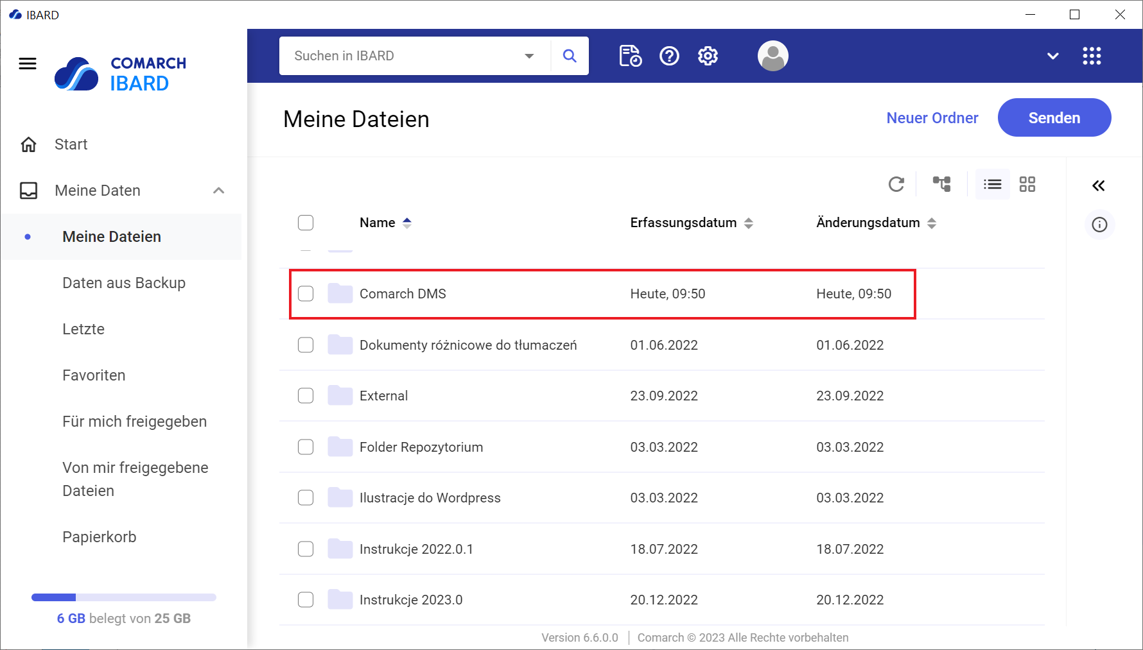
Task: Check the External row checkbox
Action: 306,395
